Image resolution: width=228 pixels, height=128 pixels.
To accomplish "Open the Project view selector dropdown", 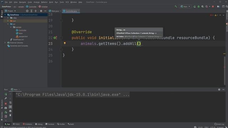I will [10, 11].
